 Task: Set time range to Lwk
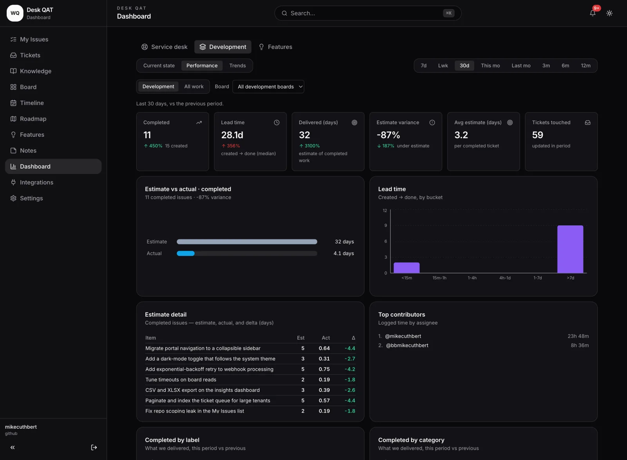point(443,65)
